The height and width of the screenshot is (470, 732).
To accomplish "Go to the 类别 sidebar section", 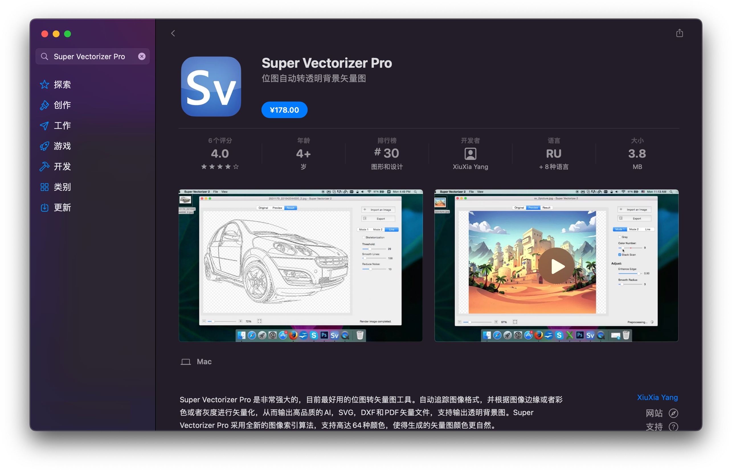I will click(62, 187).
